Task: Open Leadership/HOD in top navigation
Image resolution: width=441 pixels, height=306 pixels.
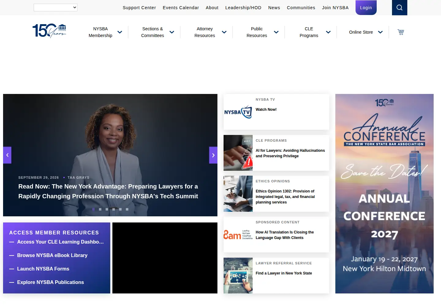Action: [243, 8]
